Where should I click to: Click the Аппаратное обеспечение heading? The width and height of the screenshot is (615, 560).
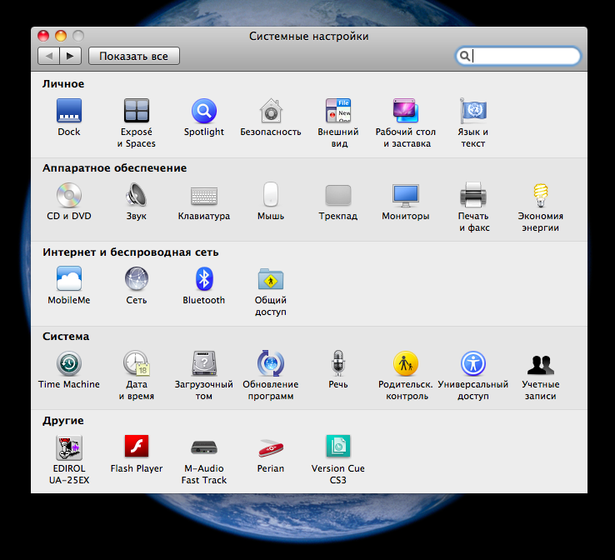coord(114,168)
